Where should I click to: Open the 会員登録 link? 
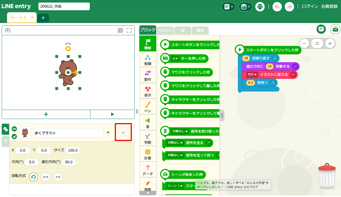(329, 7)
